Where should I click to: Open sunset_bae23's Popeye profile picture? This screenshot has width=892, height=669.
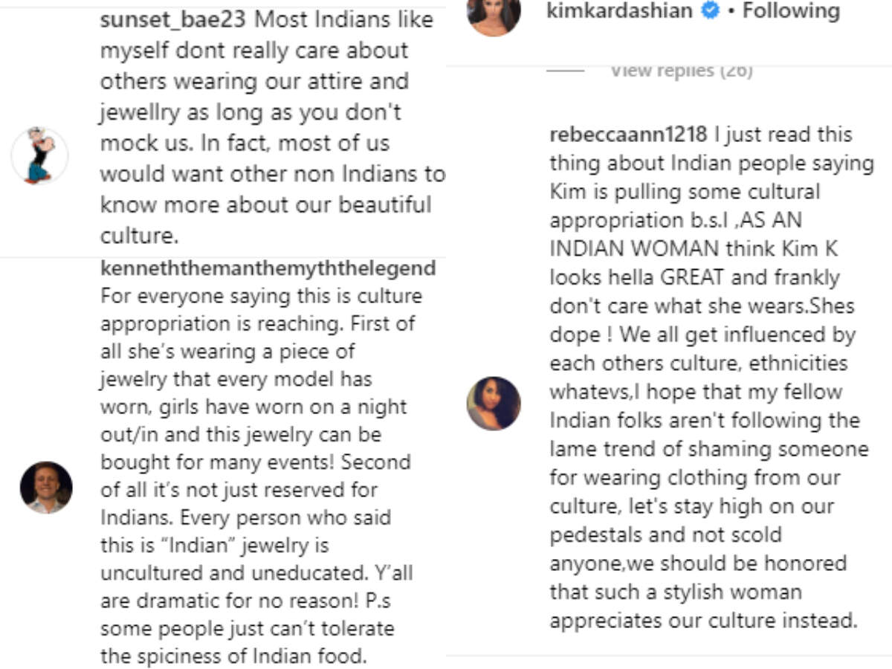pyautogui.click(x=39, y=155)
